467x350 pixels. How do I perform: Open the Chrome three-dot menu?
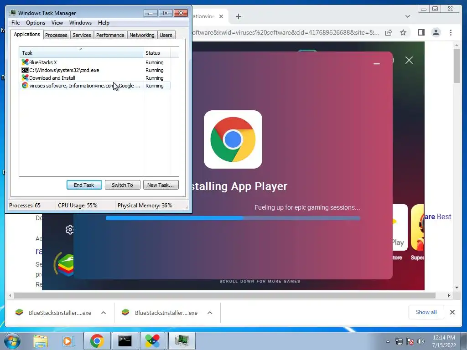click(451, 32)
